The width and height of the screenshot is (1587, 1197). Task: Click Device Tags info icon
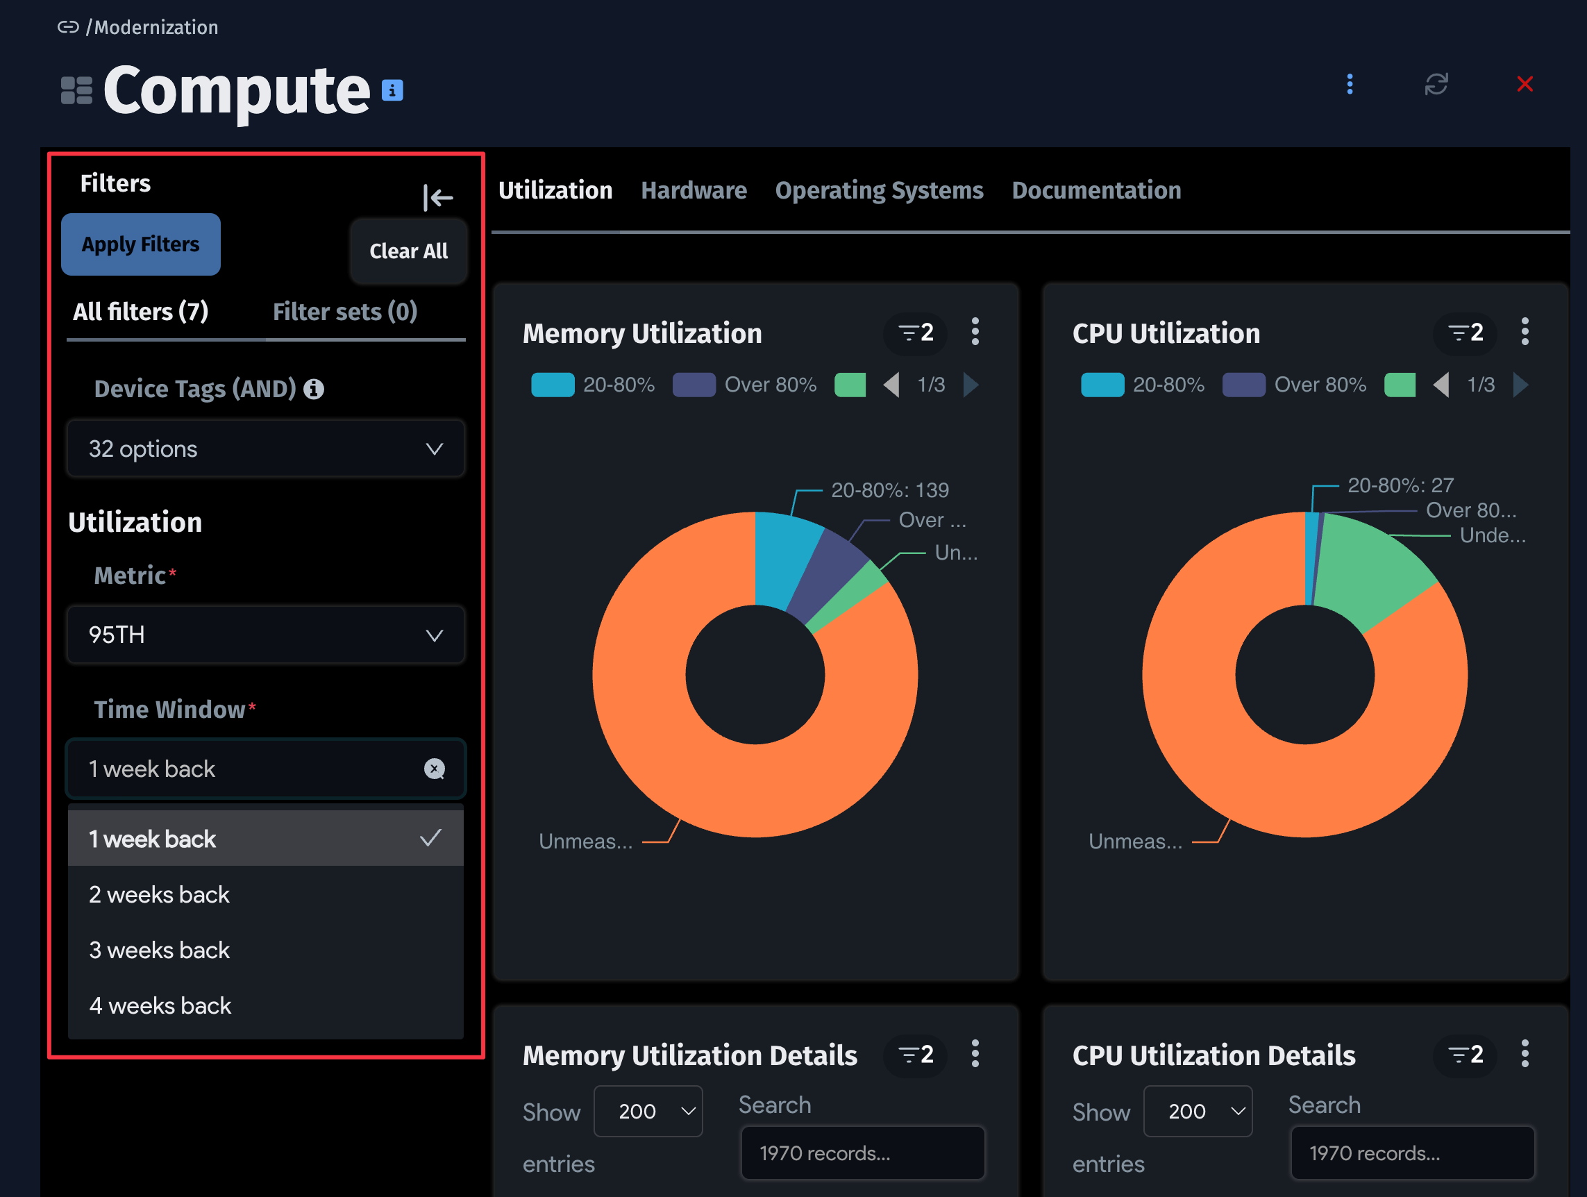314,389
